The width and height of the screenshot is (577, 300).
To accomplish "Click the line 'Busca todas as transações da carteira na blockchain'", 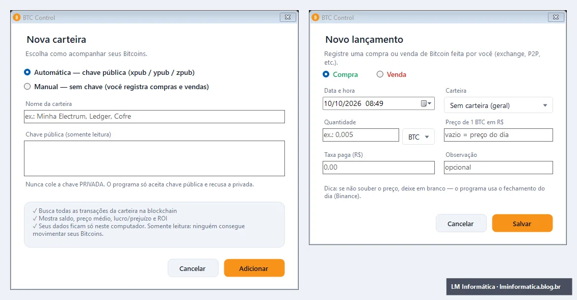I will coord(104,211).
